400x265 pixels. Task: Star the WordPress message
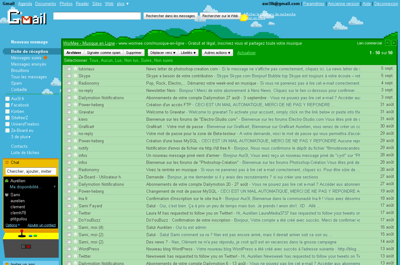tap(75, 249)
